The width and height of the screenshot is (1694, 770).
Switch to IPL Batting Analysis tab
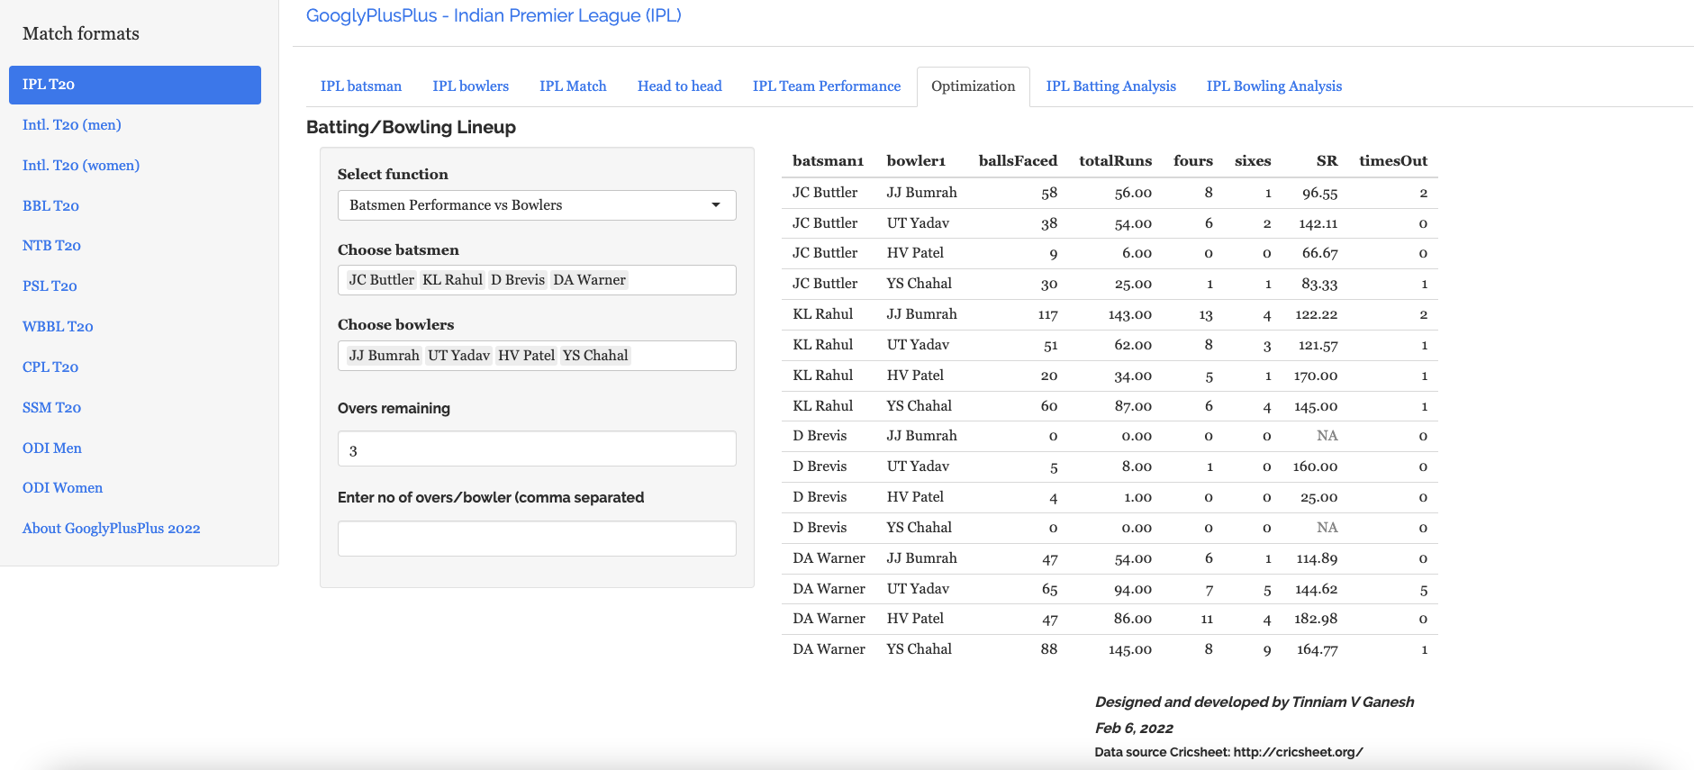(x=1110, y=86)
